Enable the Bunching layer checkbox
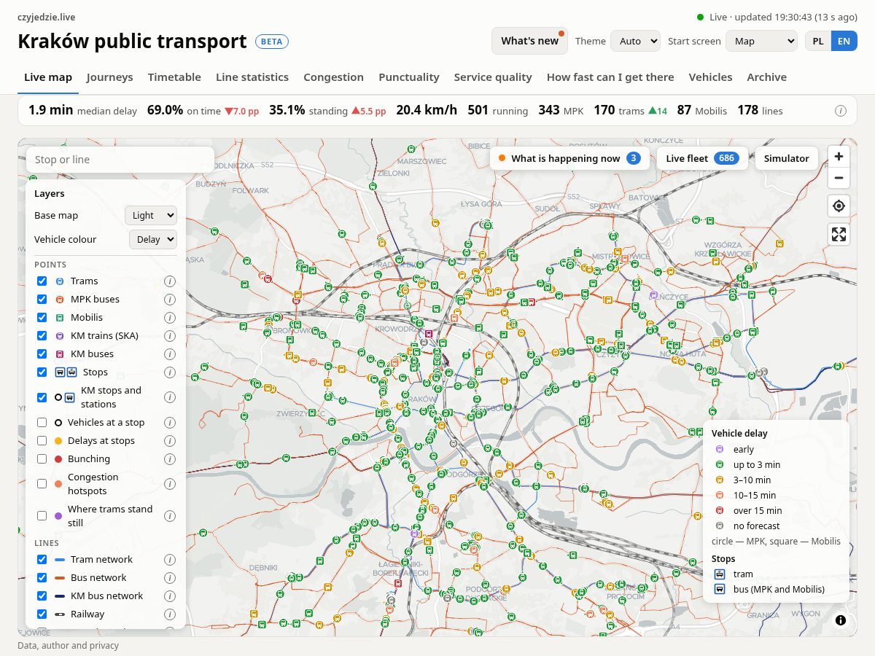 click(42, 459)
